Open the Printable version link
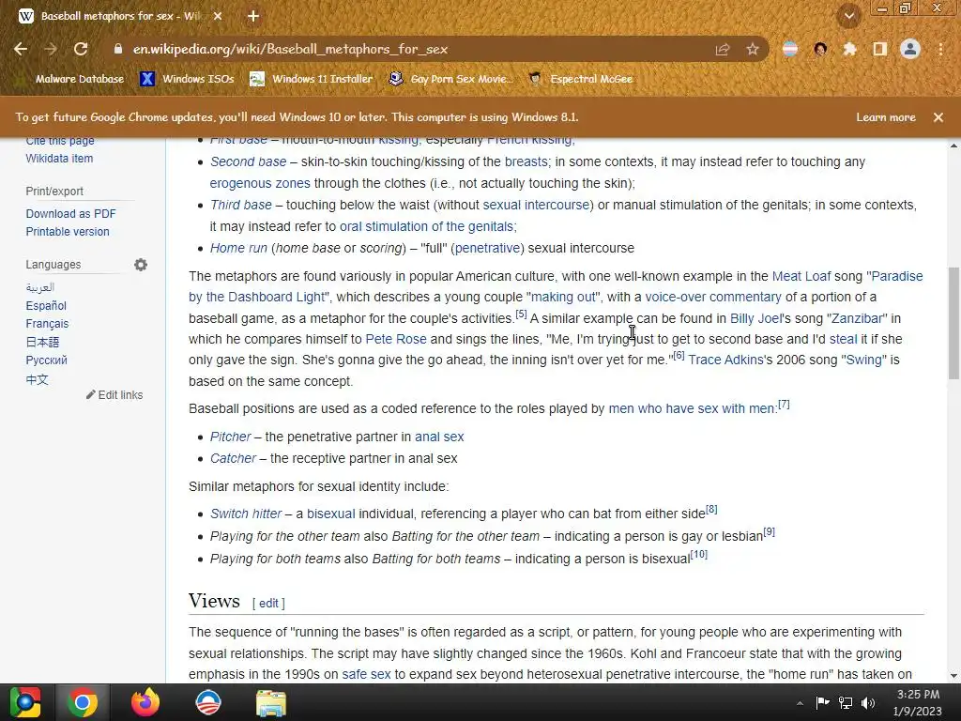Screen dimensions: 961x721 click(68, 232)
